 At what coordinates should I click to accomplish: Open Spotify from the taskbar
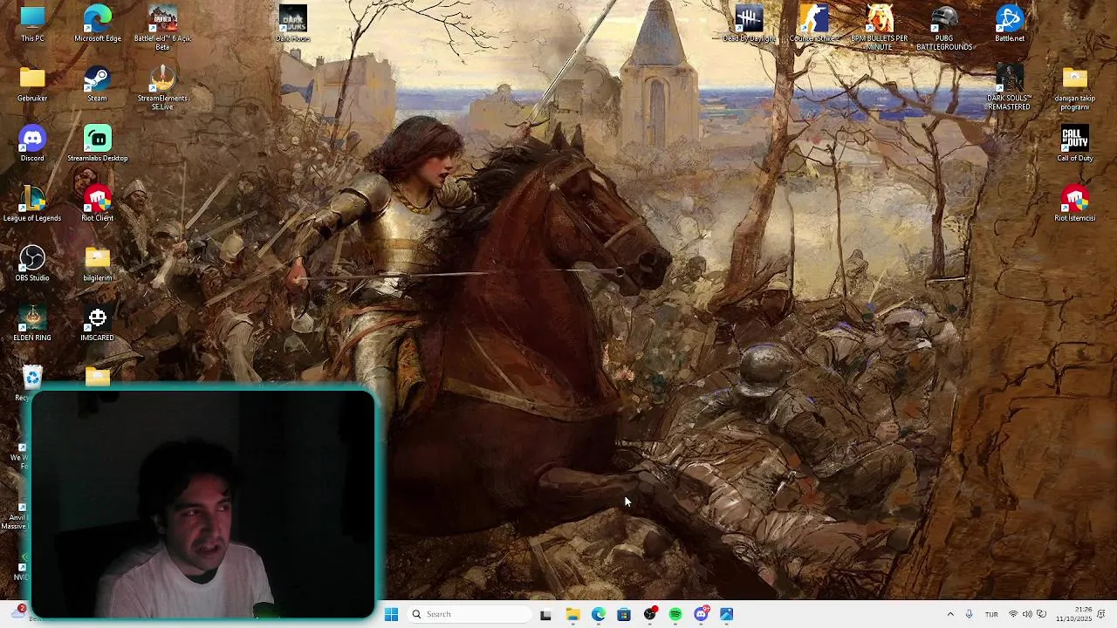click(x=675, y=614)
